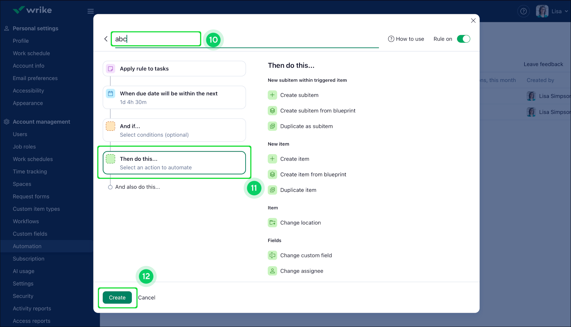Click the Personal settings person icon

[x=6, y=28]
